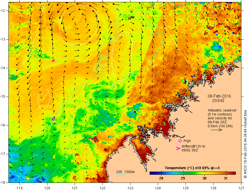
Task: Click the dark blue end of the temperature color bar
Action: click(x=152, y=173)
